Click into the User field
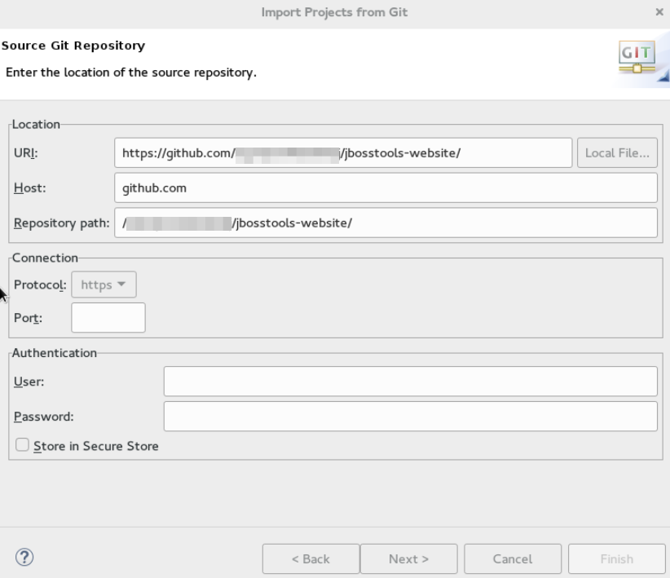Screen dimensions: 670x578 tap(410, 382)
